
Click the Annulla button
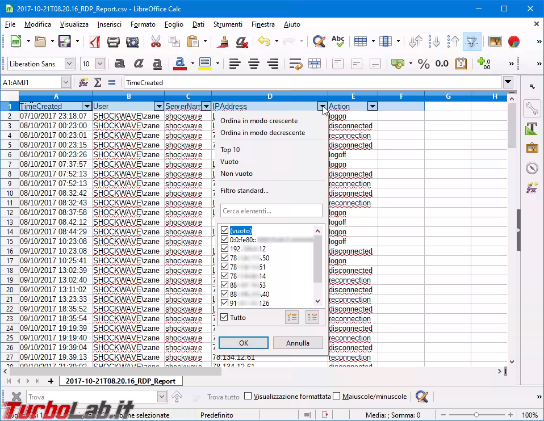(x=298, y=343)
